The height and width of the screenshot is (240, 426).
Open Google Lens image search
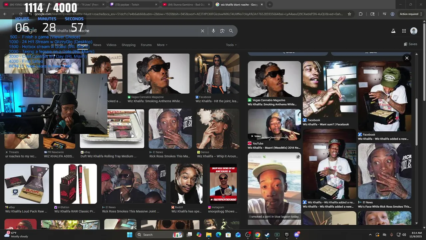222,31
